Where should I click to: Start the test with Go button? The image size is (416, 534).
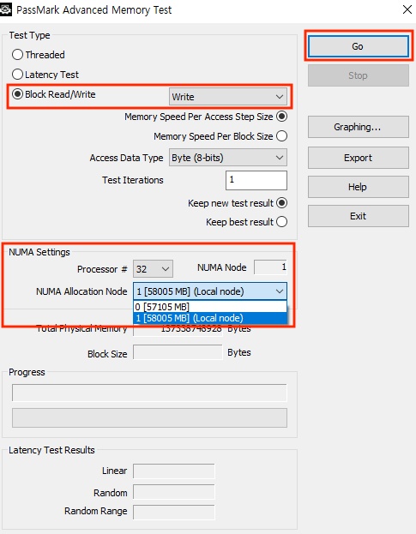point(359,46)
